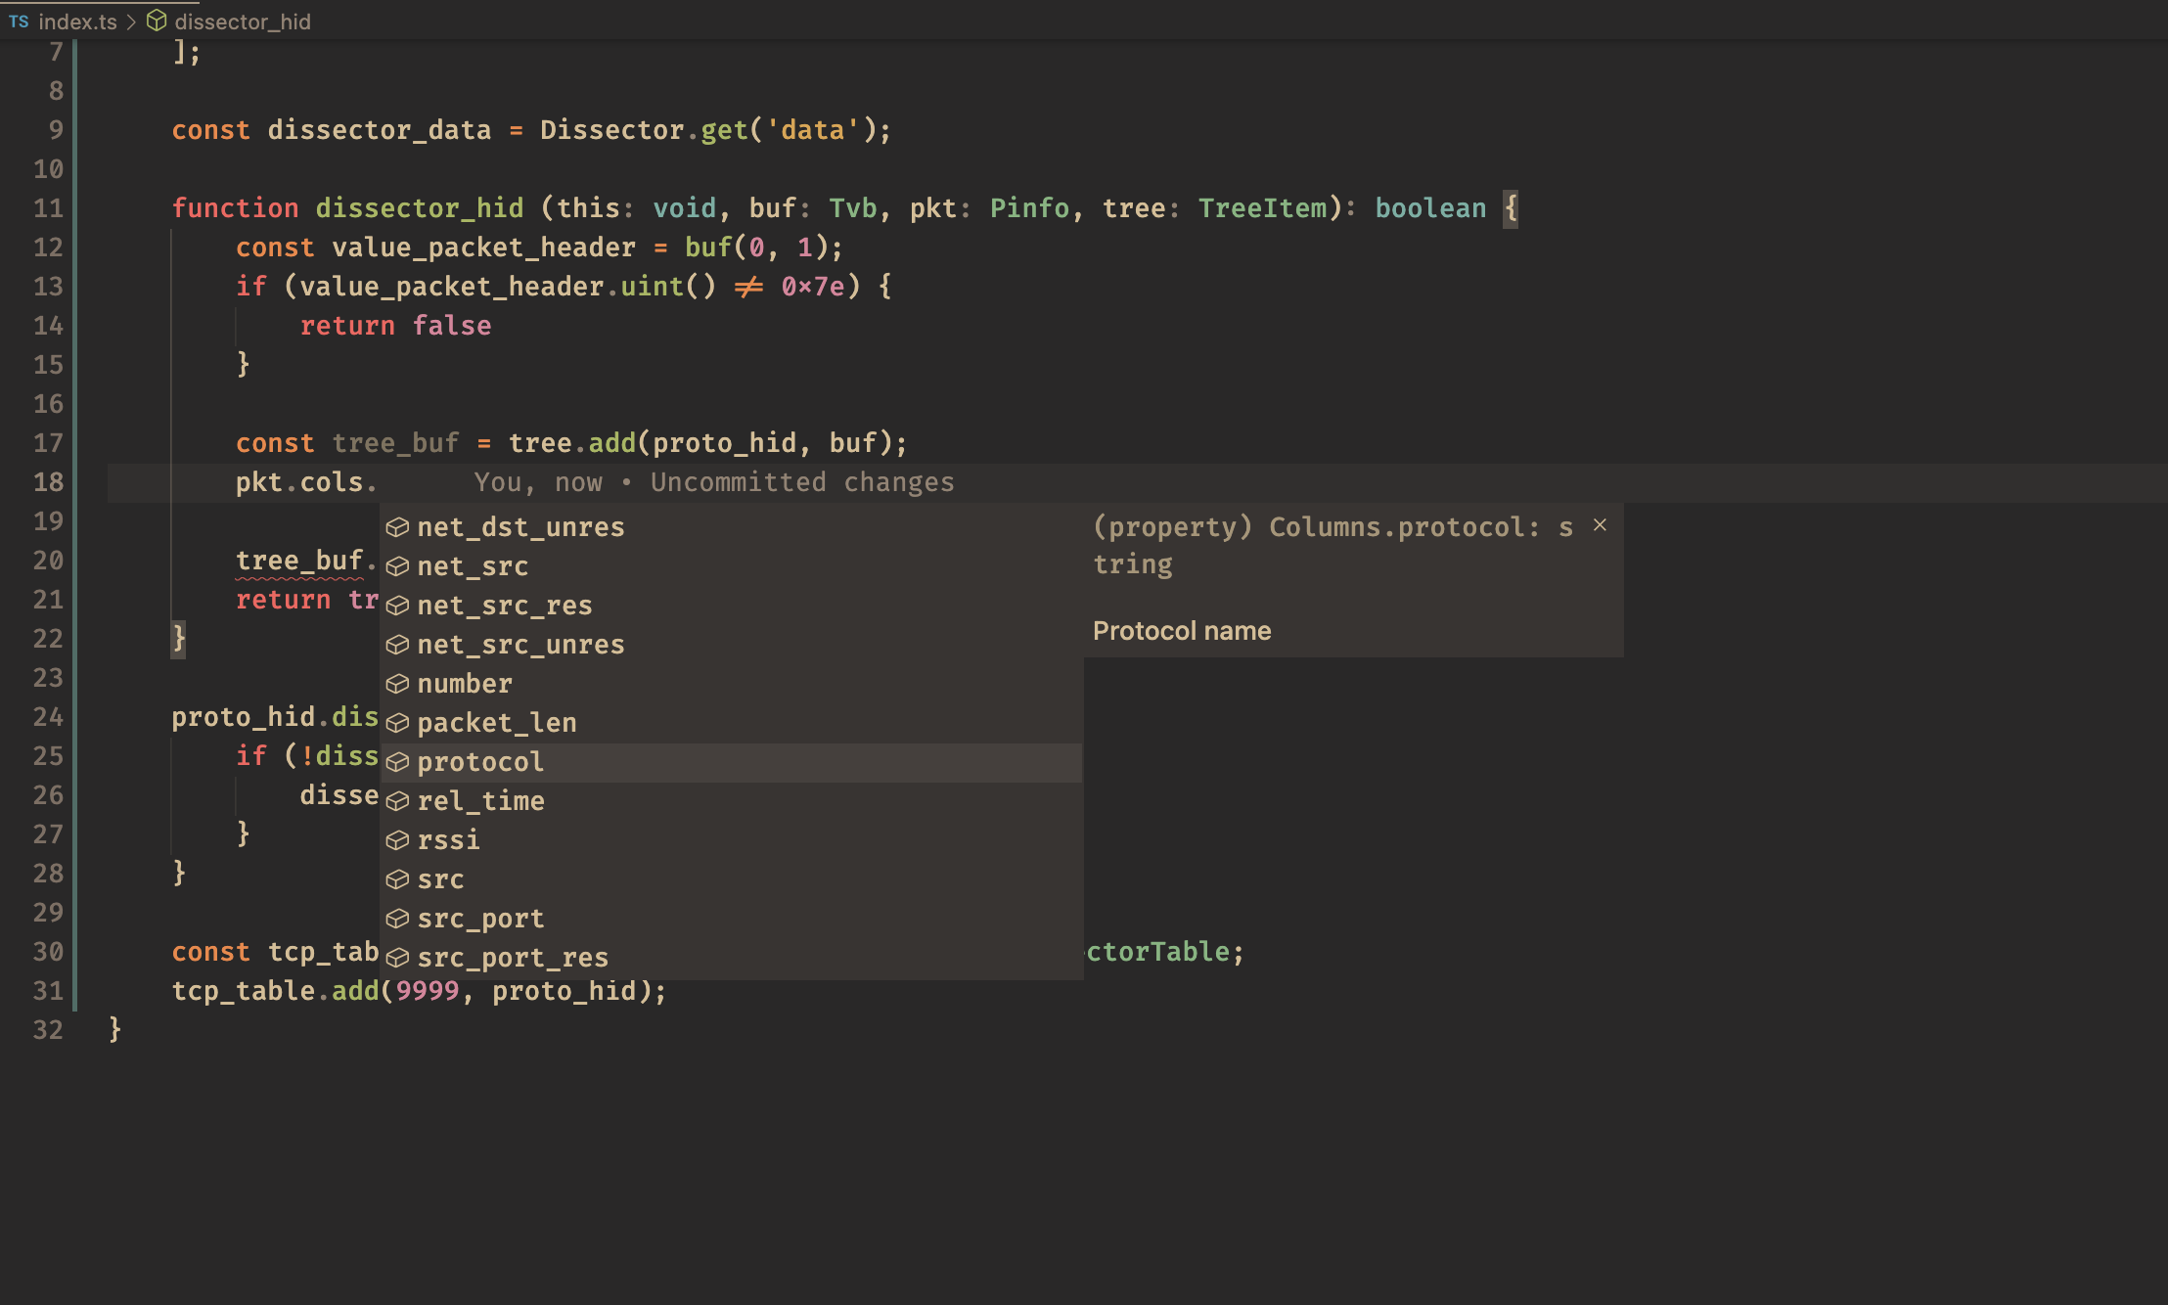Image resolution: width=2168 pixels, height=1305 pixels.
Task: Click line number 11 in the gutter
Action: pos(48,208)
